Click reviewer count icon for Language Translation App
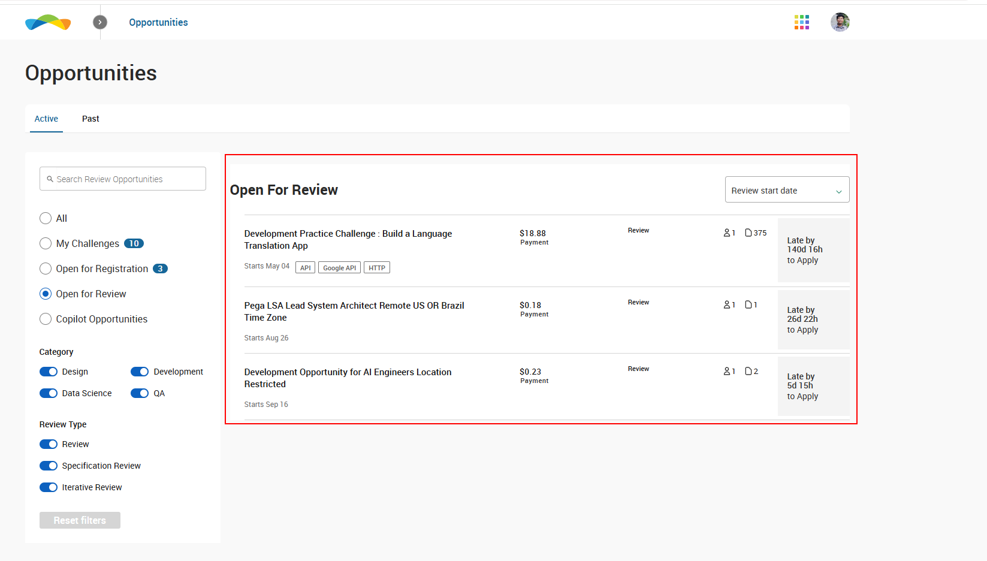 tap(727, 233)
